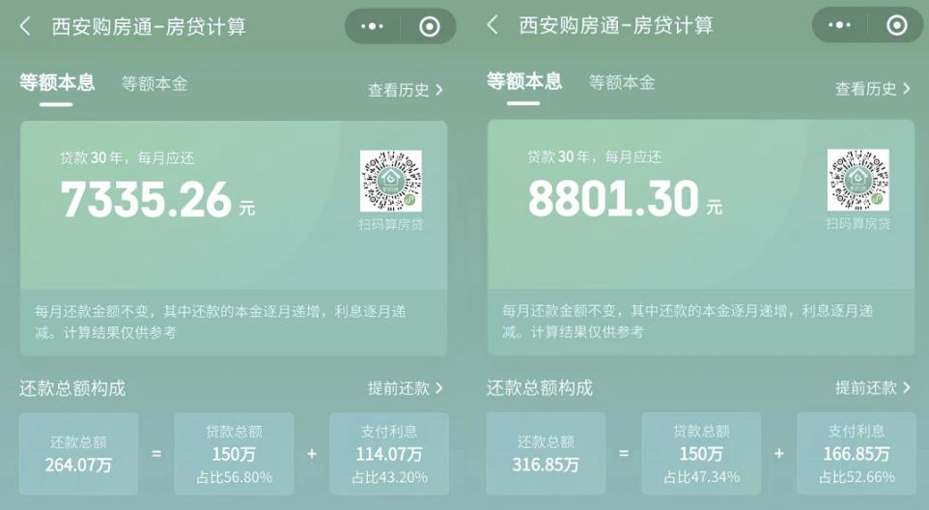929x510 pixels.
Task: Tap 贷款总额 150万 card with 47.34%
Action: coord(701,453)
